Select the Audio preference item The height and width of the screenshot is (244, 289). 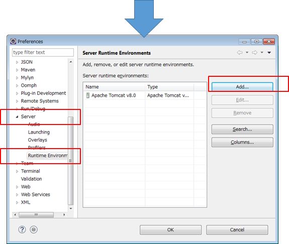34,125
